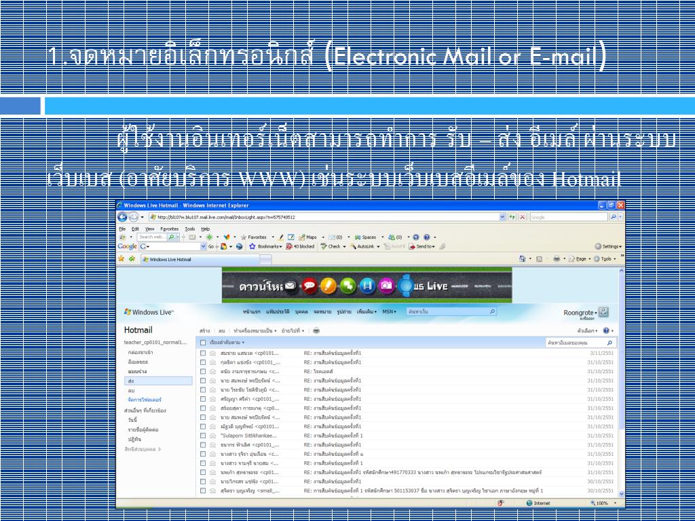Open the เรียงลำดับตาม (sort by) dropdown
Image resolution: width=695 pixels, height=521 pixels.
227,343
